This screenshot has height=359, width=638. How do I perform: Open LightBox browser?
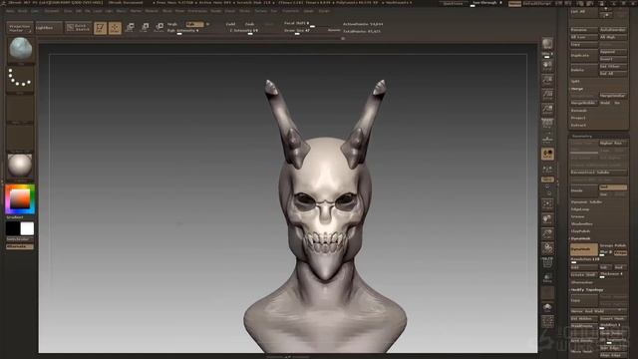pos(49,28)
